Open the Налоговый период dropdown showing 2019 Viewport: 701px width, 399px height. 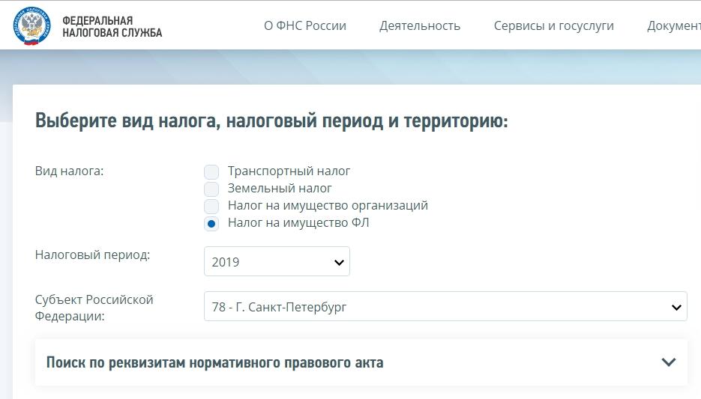point(277,261)
